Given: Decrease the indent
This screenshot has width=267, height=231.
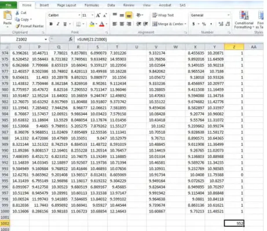Looking at the screenshot, I should 138,24.
